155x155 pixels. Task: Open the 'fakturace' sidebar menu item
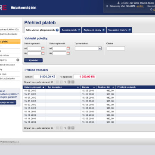10,65
